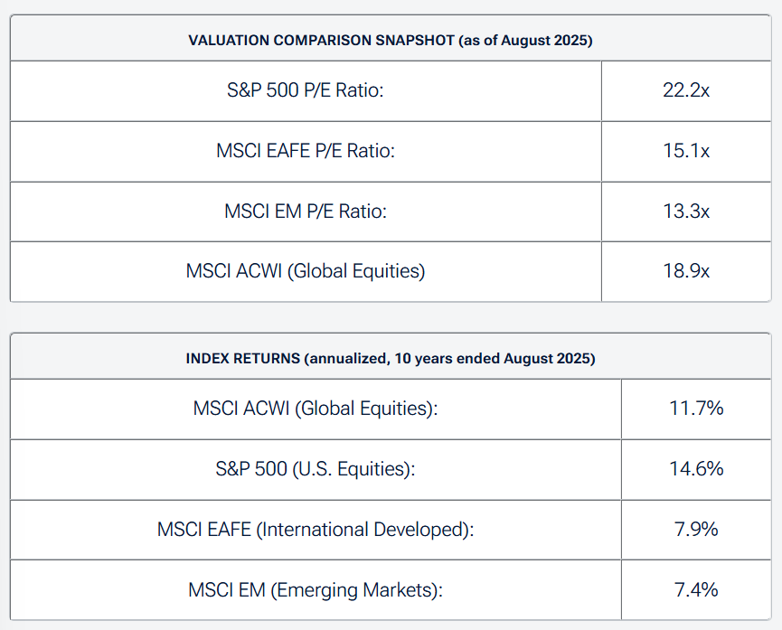Click the 15.1x value cell

click(686, 151)
